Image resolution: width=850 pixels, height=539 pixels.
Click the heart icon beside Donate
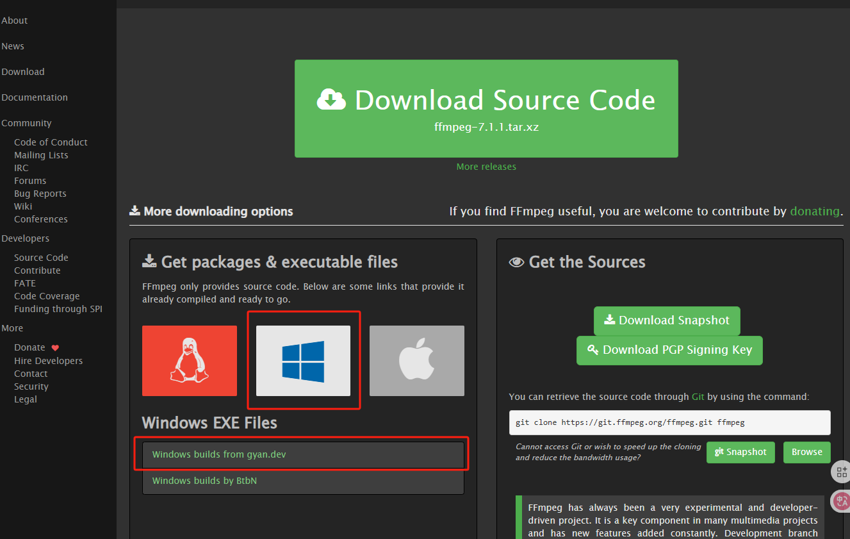(55, 347)
